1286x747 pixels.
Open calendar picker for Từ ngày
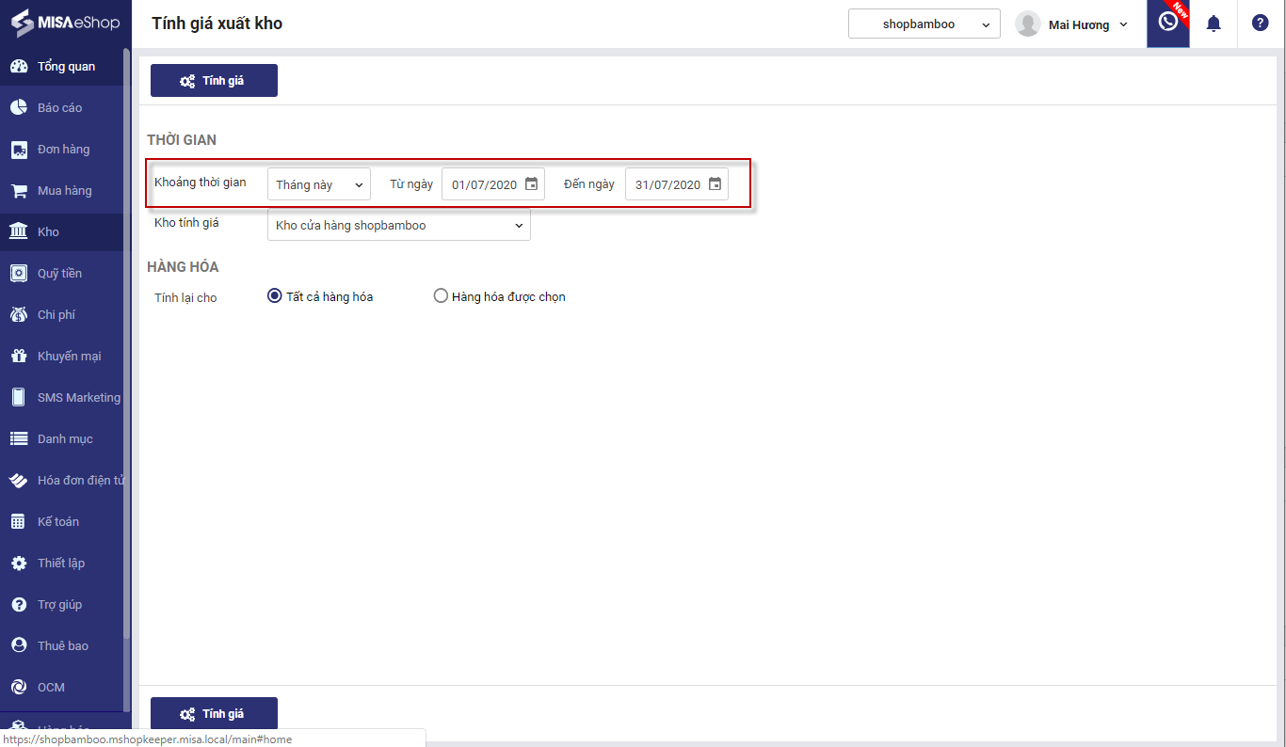click(x=531, y=184)
